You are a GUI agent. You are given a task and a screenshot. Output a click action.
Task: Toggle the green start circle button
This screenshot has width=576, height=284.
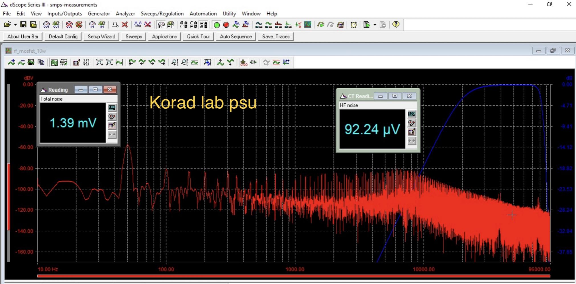pos(217,25)
